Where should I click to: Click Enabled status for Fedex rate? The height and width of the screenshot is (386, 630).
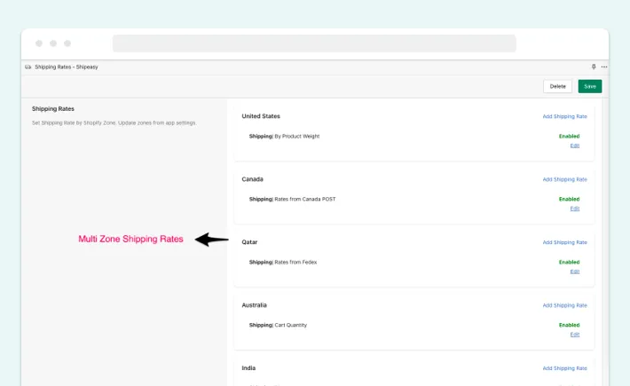point(569,263)
